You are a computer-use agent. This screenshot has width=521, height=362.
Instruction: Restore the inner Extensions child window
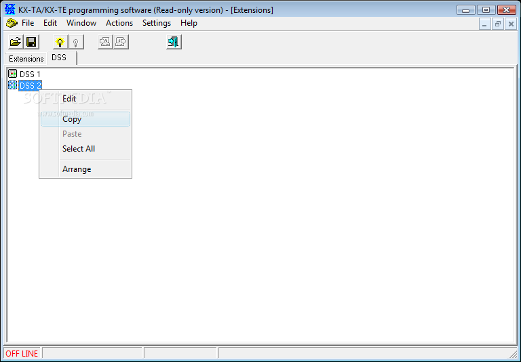pos(498,24)
